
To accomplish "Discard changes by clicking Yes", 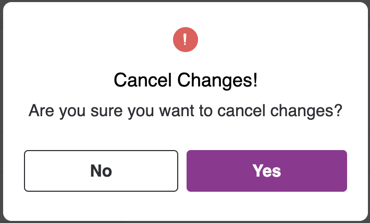I will 267,170.
